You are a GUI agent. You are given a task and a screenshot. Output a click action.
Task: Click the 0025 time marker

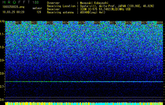[81, 23]
